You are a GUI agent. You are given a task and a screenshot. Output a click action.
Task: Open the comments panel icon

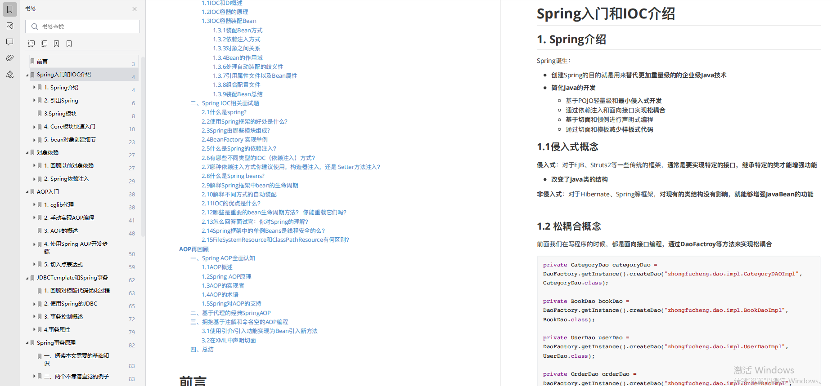(x=9, y=42)
